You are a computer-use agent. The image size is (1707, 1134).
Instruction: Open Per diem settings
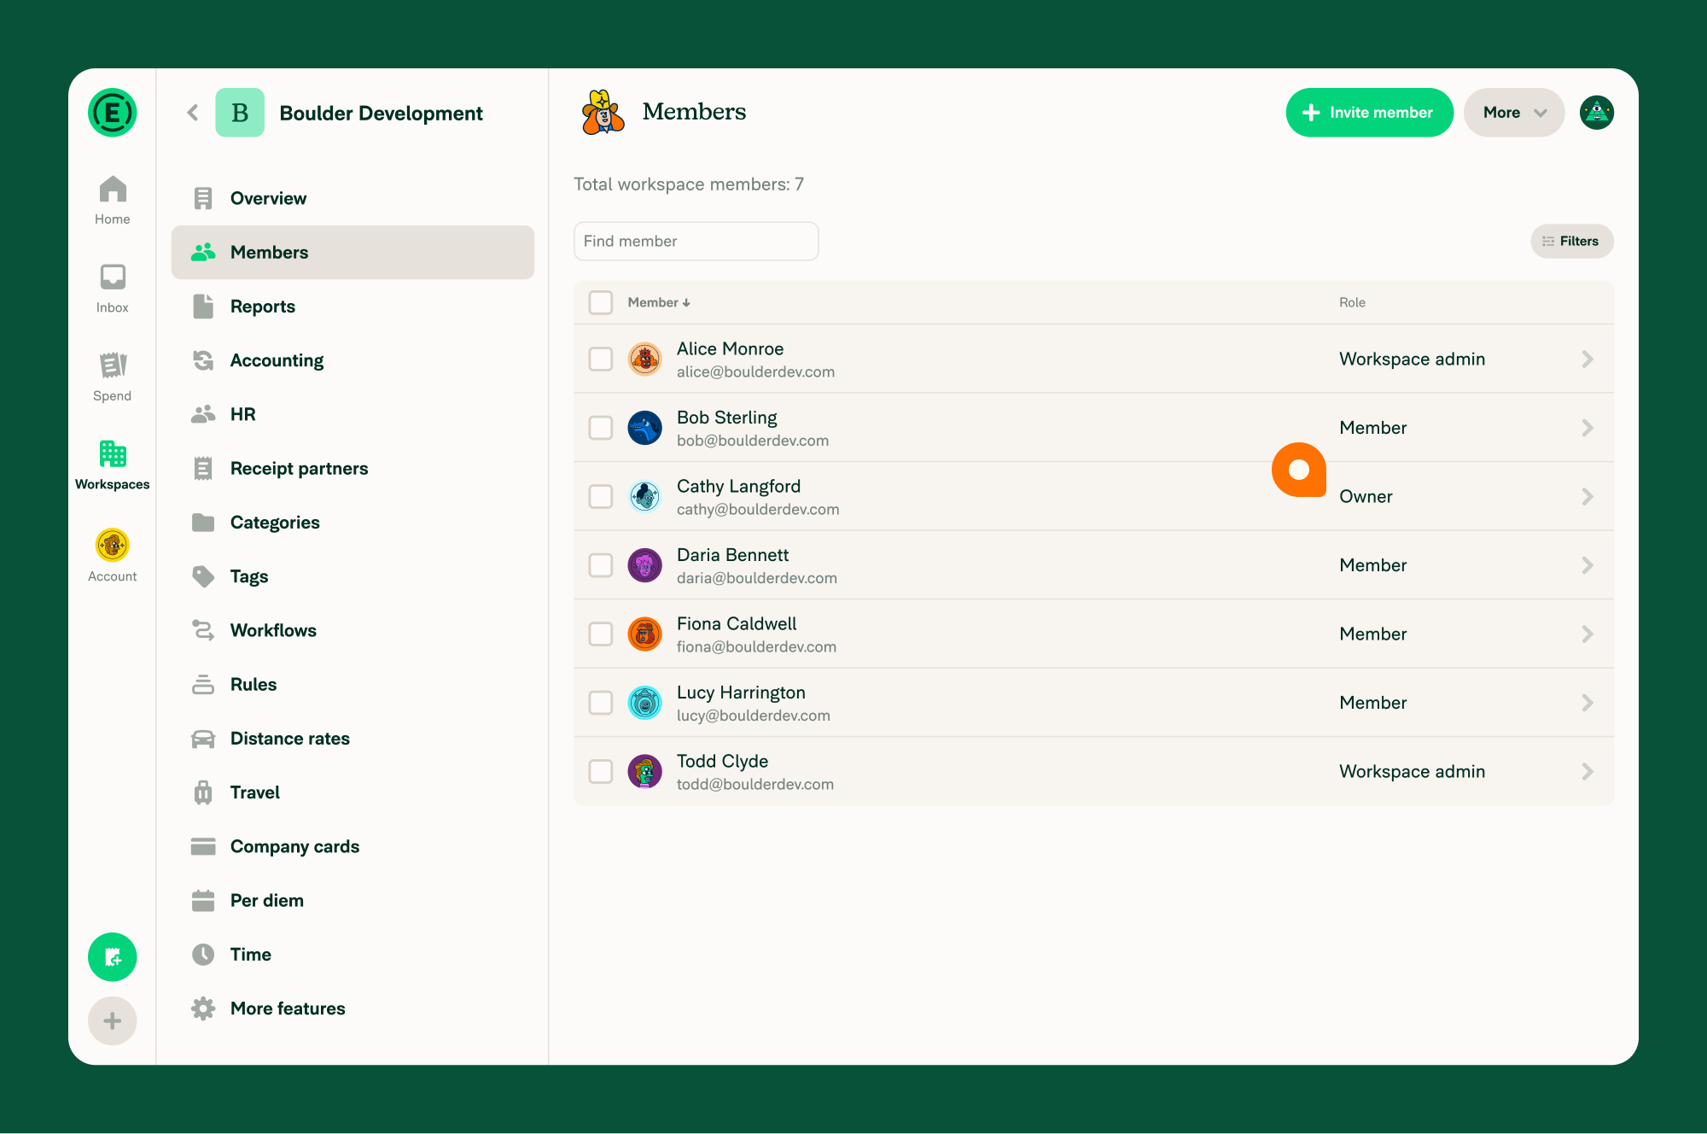coord(352,900)
